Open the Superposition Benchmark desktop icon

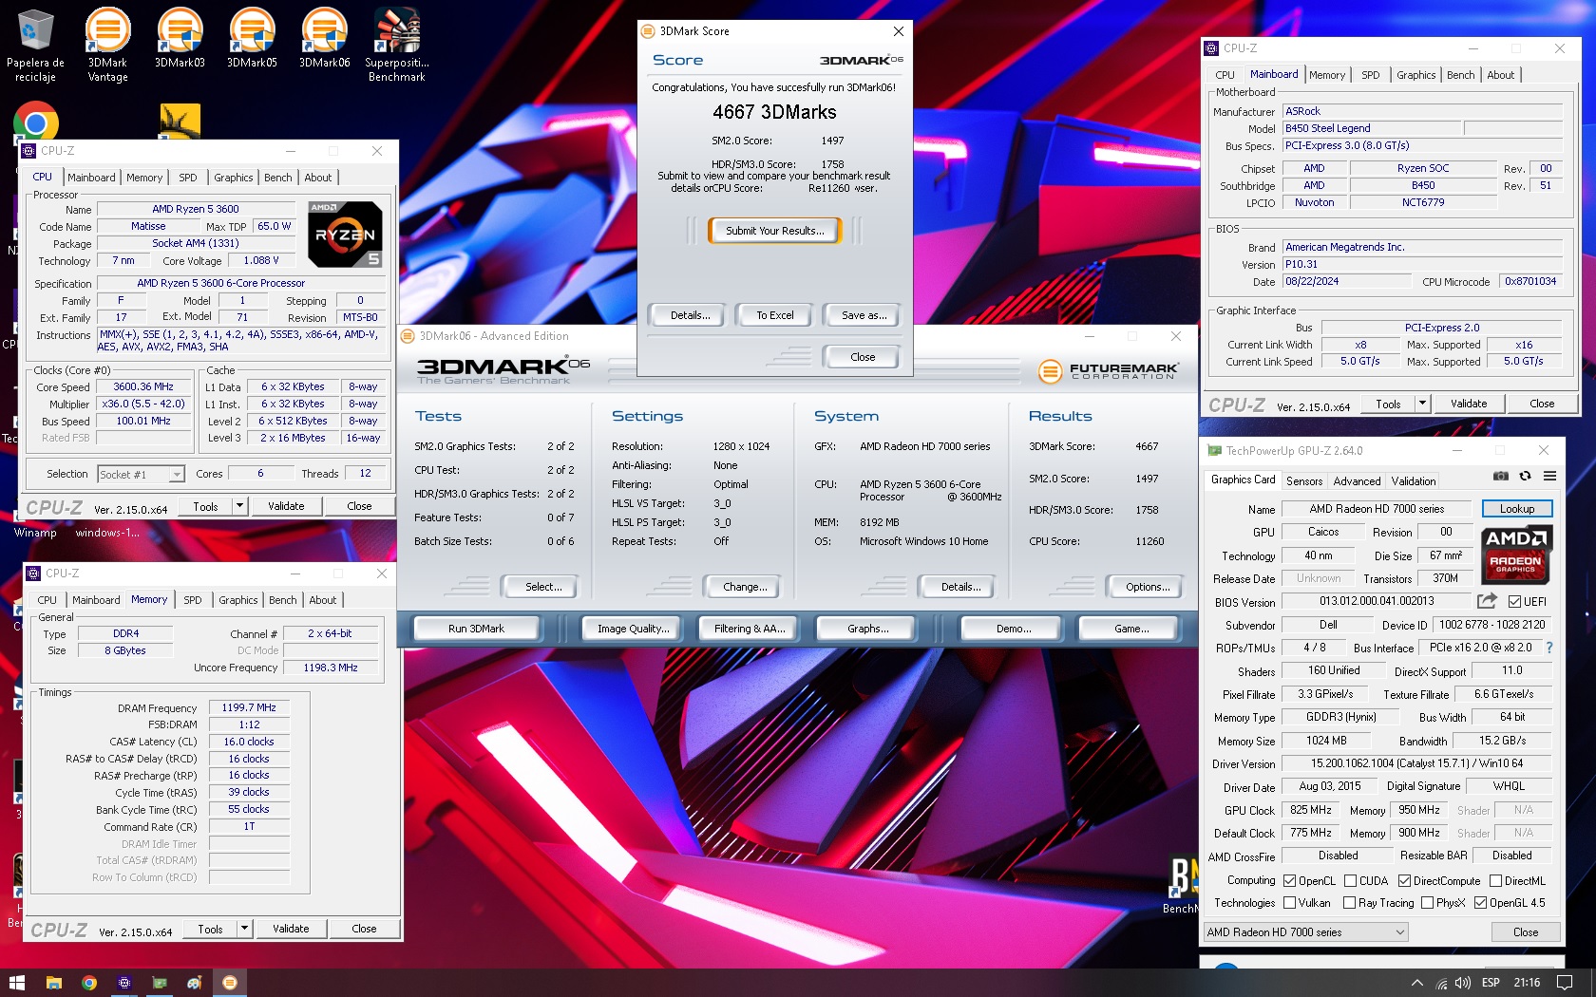[x=396, y=44]
